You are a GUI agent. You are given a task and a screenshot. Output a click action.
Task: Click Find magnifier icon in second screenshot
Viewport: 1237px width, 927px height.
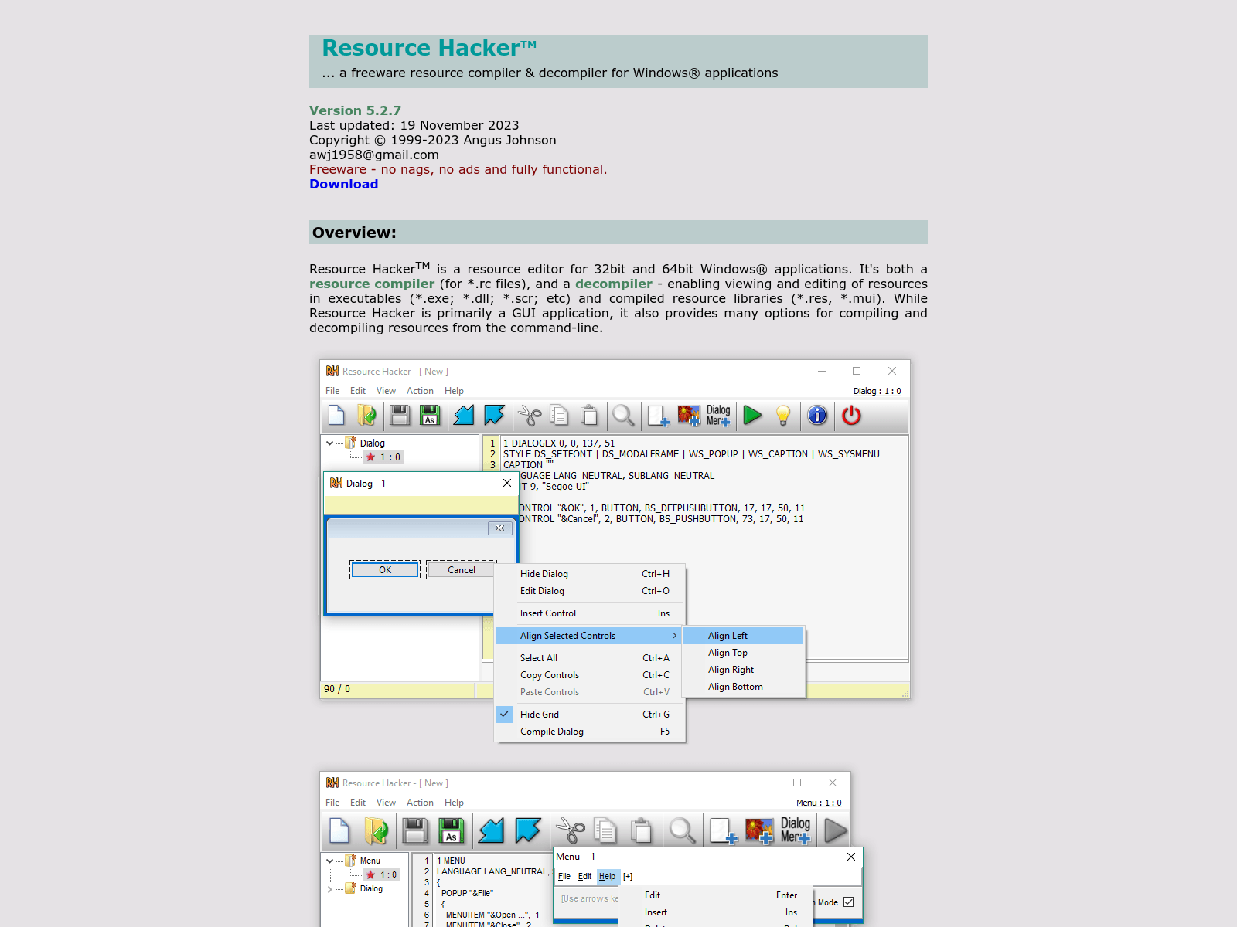tap(683, 831)
